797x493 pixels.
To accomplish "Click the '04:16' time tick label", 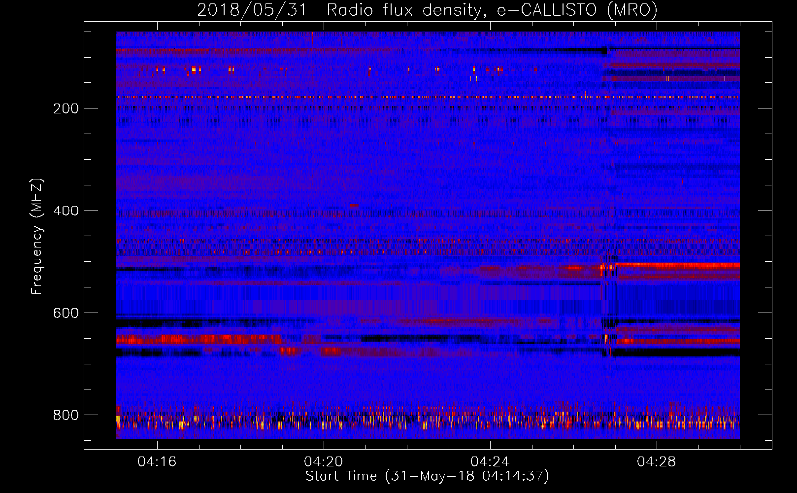I will (x=157, y=461).
